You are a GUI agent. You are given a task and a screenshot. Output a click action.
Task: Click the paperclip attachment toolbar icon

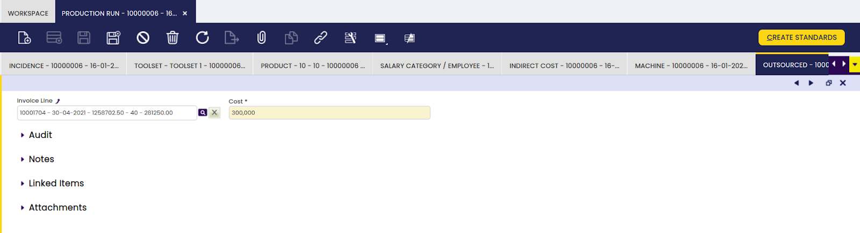262,38
